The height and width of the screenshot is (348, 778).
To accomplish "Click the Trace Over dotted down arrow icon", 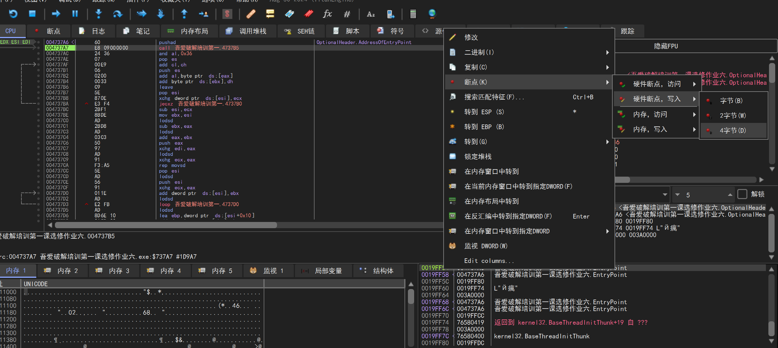I will pos(161,14).
